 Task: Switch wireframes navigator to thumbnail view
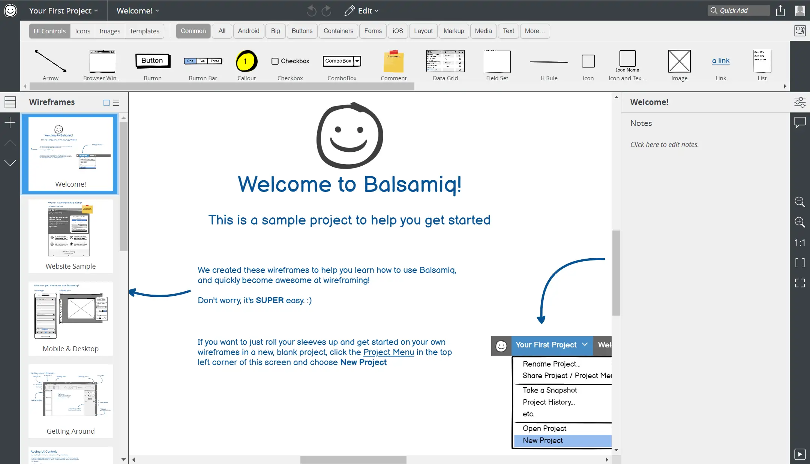106,102
